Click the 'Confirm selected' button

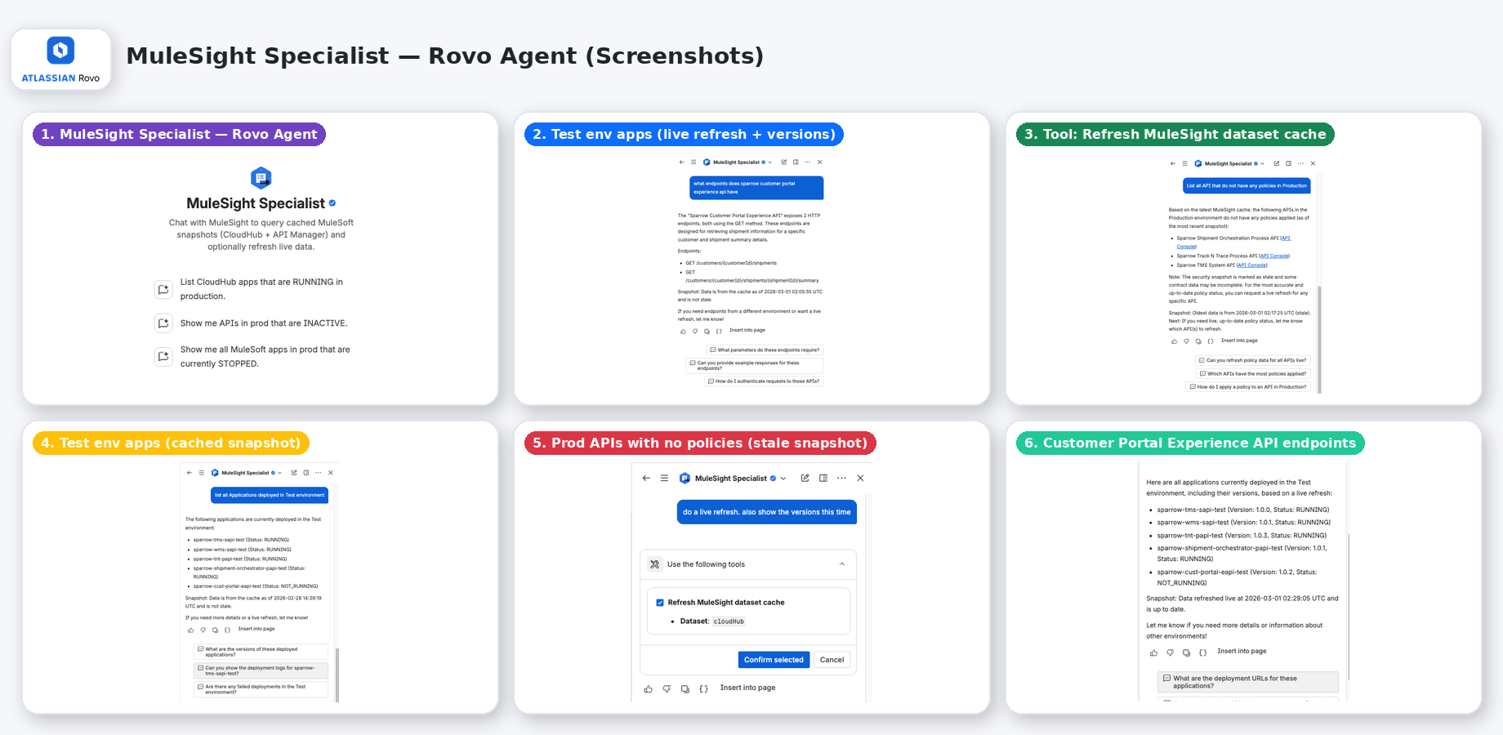[774, 660]
